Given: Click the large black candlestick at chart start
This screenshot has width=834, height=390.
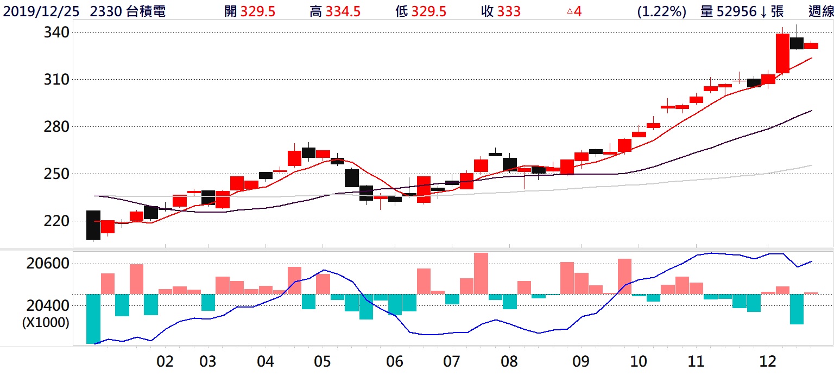Looking at the screenshot, I should (x=93, y=225).
